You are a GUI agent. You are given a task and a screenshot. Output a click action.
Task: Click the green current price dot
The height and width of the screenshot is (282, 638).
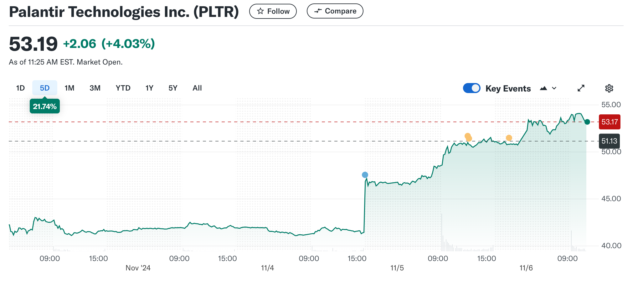pyautogui.click(x=587, y=122)
